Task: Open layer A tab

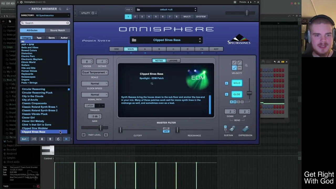Action: tap(145, 49)
